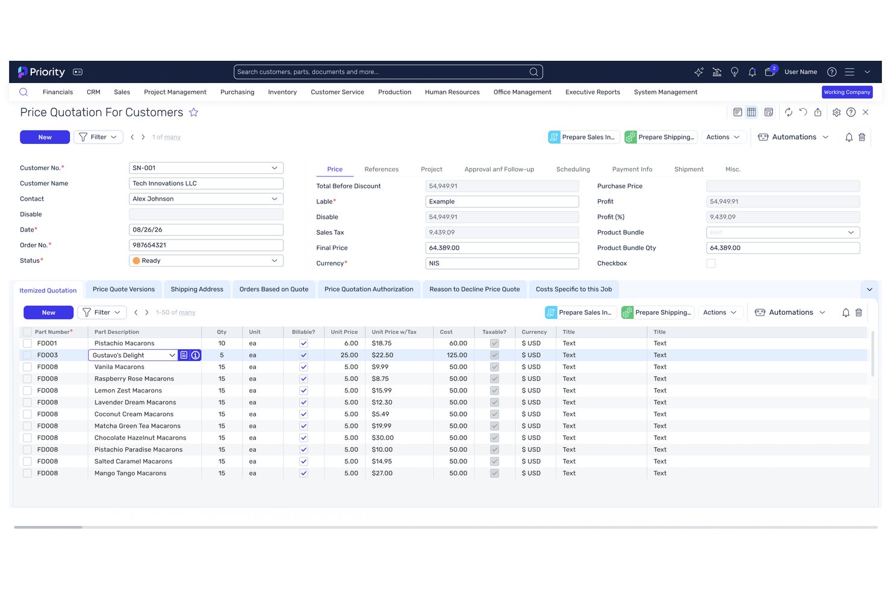891x594 pixels.
Task: Switch to form view layout icon
Action: point(737,112)
